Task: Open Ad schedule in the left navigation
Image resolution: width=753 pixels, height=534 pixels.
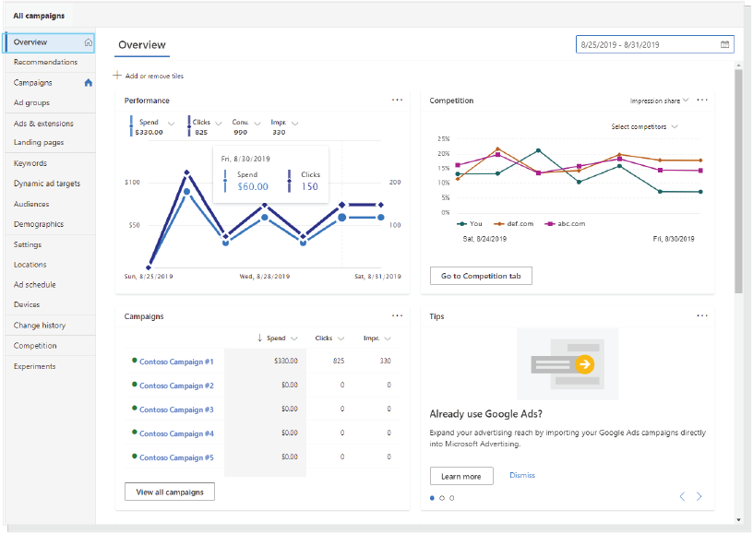Action: (34, 284)
